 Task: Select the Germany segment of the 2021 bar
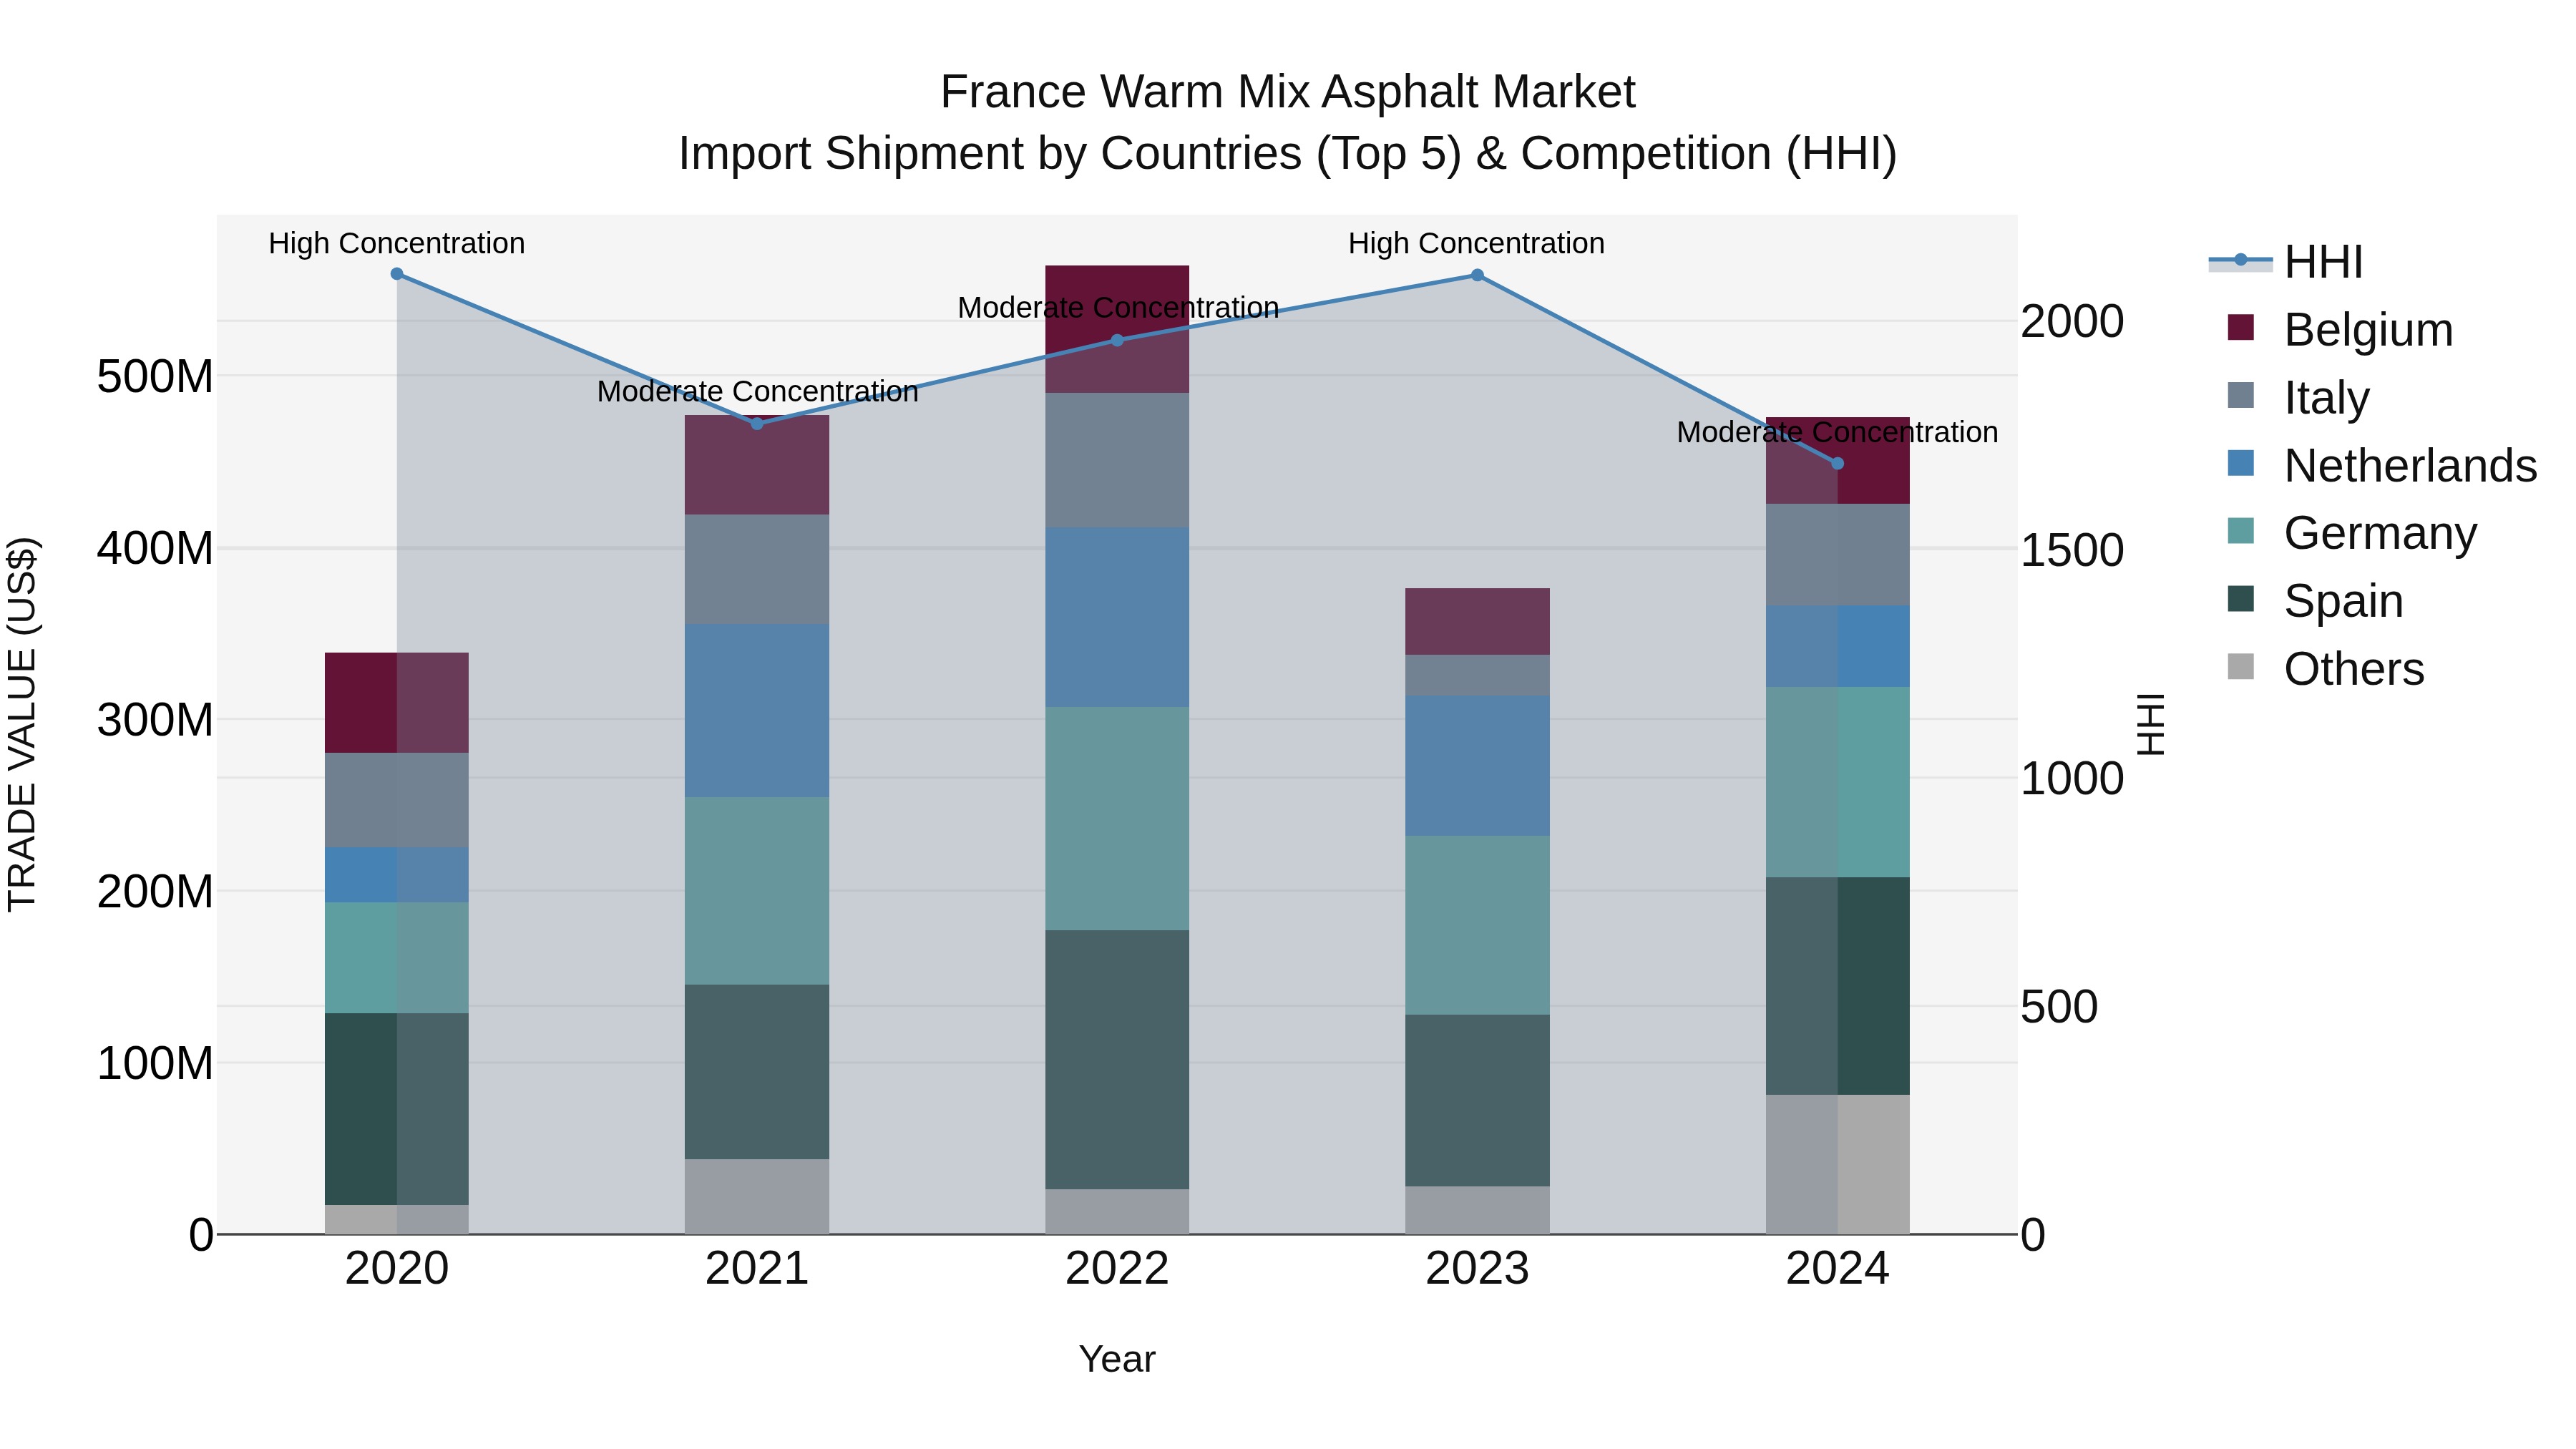pyautogui.click(x=757, y=891)
